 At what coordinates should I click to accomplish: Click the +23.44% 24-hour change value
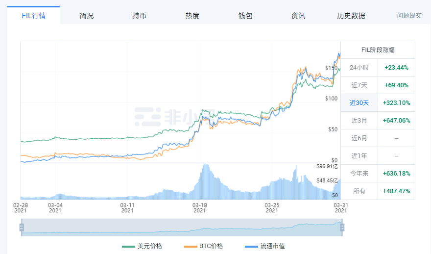(396, 67)
